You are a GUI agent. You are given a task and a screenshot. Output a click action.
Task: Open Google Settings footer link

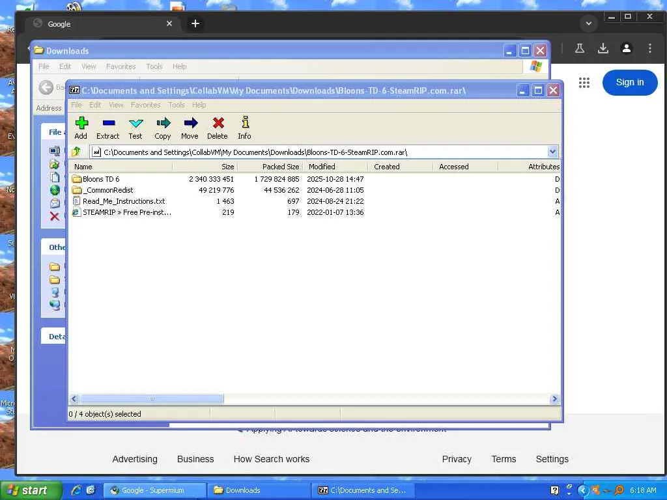[x=552, y=459]
